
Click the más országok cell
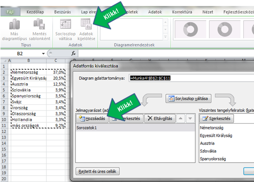tap(29, 126)
